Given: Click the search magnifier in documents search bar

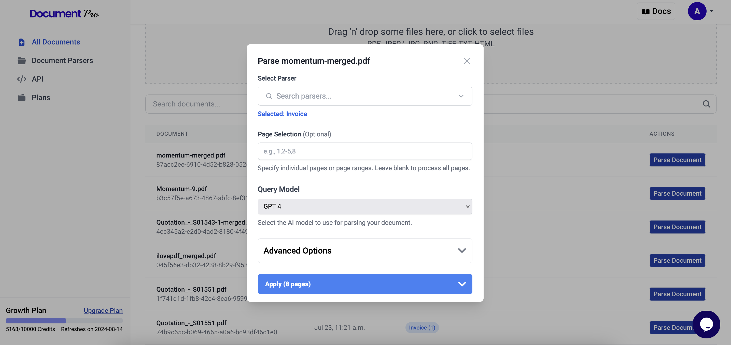Looking at the screenshot, I should coord(706,104).
